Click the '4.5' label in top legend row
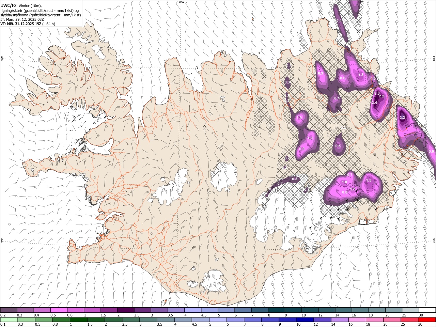Image resolution: width=436 pixels, height=327 pixels. click(204, 315)
